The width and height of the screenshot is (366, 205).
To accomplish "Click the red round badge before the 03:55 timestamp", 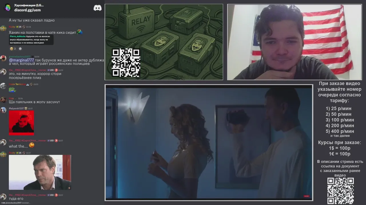I will [x=56, y=70].
